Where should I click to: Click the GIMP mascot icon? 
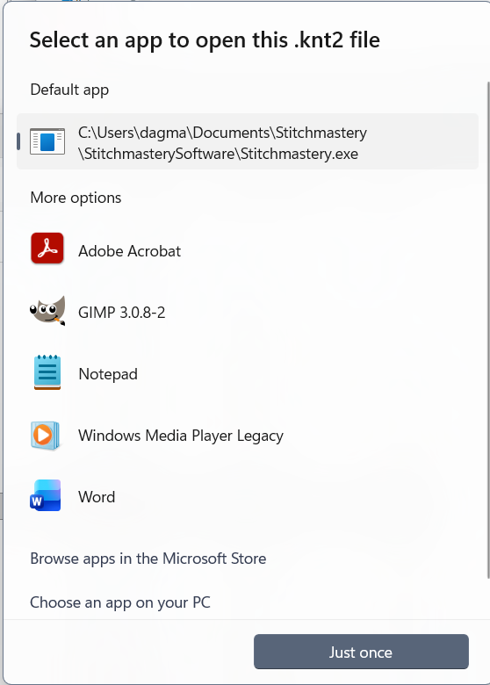pos(47,311)
